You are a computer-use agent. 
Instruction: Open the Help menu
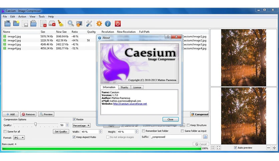coord(51,17)
